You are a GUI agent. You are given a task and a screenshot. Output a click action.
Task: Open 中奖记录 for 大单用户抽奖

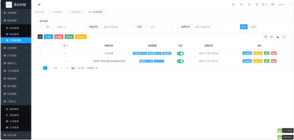pyautogui.click(x=258, y=61)
